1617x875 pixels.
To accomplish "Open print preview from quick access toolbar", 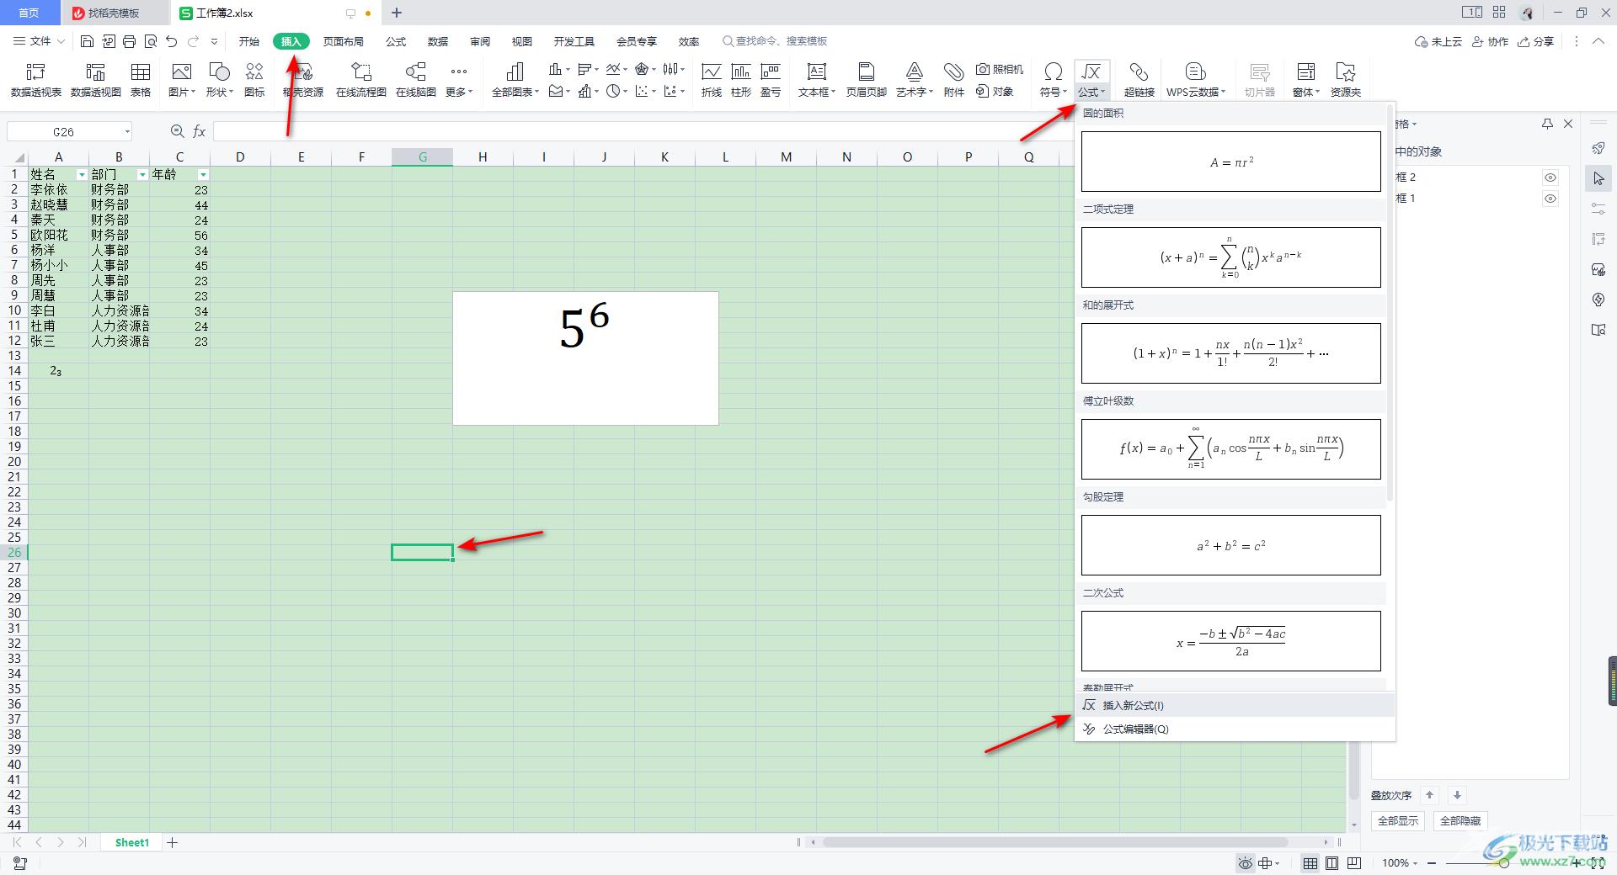I will coord(150,41).
